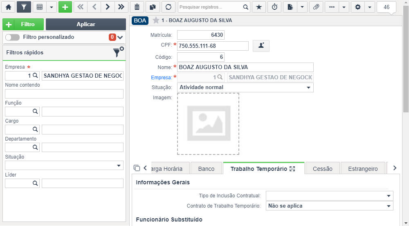Refresh the record data
The height and width of the screenshot is (226, 409).
[169, 7]
